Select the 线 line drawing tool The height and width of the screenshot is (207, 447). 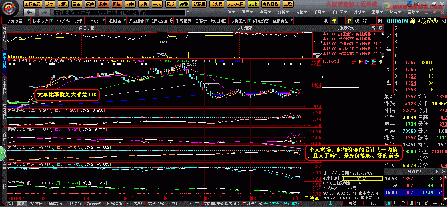(x=357, y=21)
